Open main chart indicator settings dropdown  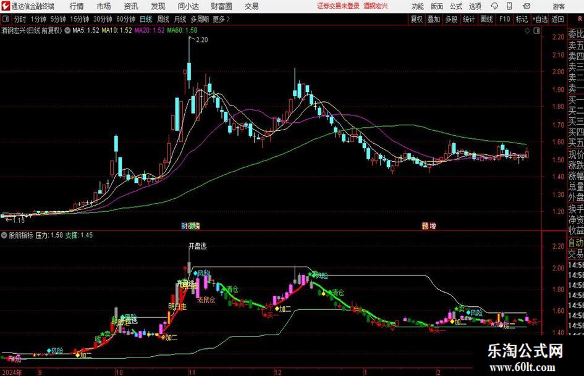[67, 30]
